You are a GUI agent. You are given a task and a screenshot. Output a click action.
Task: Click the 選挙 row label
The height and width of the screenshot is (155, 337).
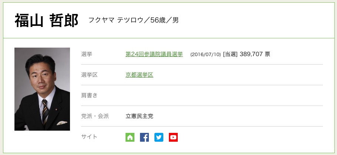click(x=87, y=54)
